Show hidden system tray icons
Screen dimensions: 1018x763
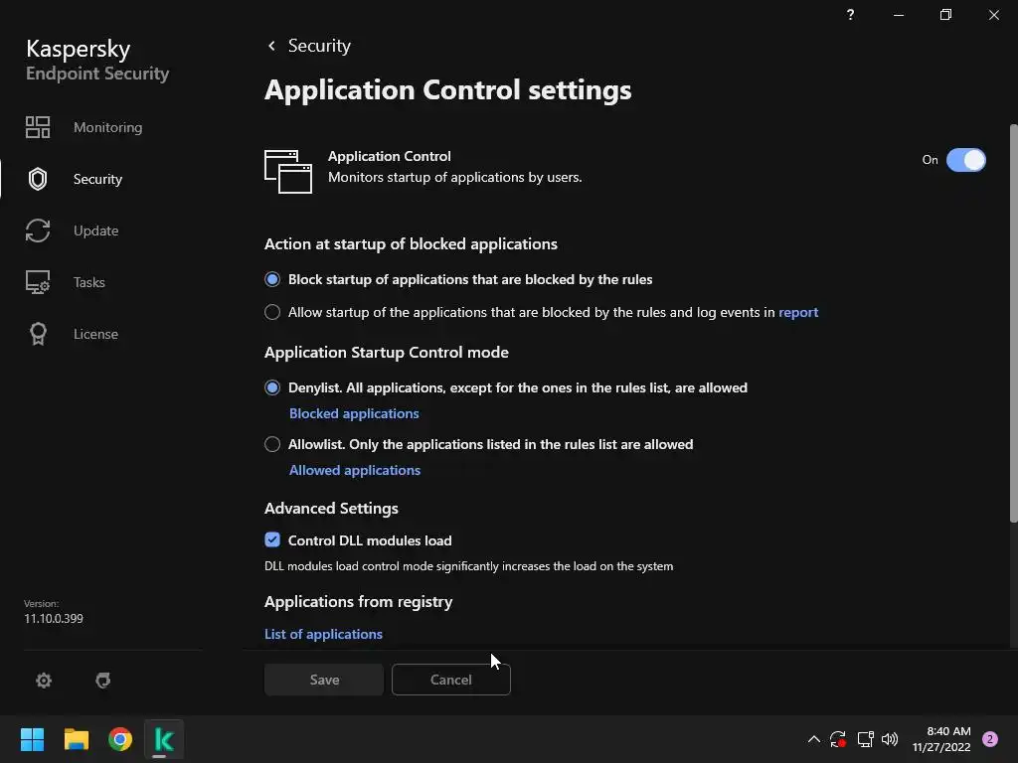[813, 739]
